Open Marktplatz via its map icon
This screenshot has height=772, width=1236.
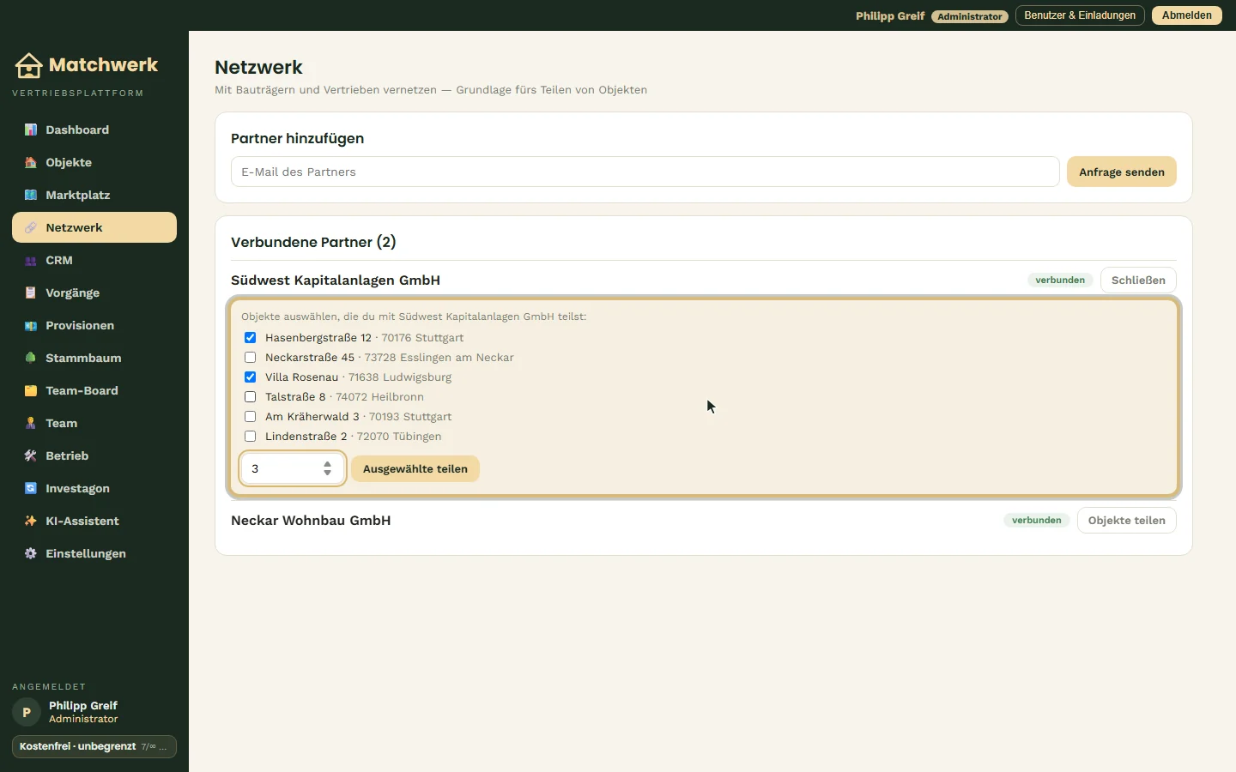31,195
